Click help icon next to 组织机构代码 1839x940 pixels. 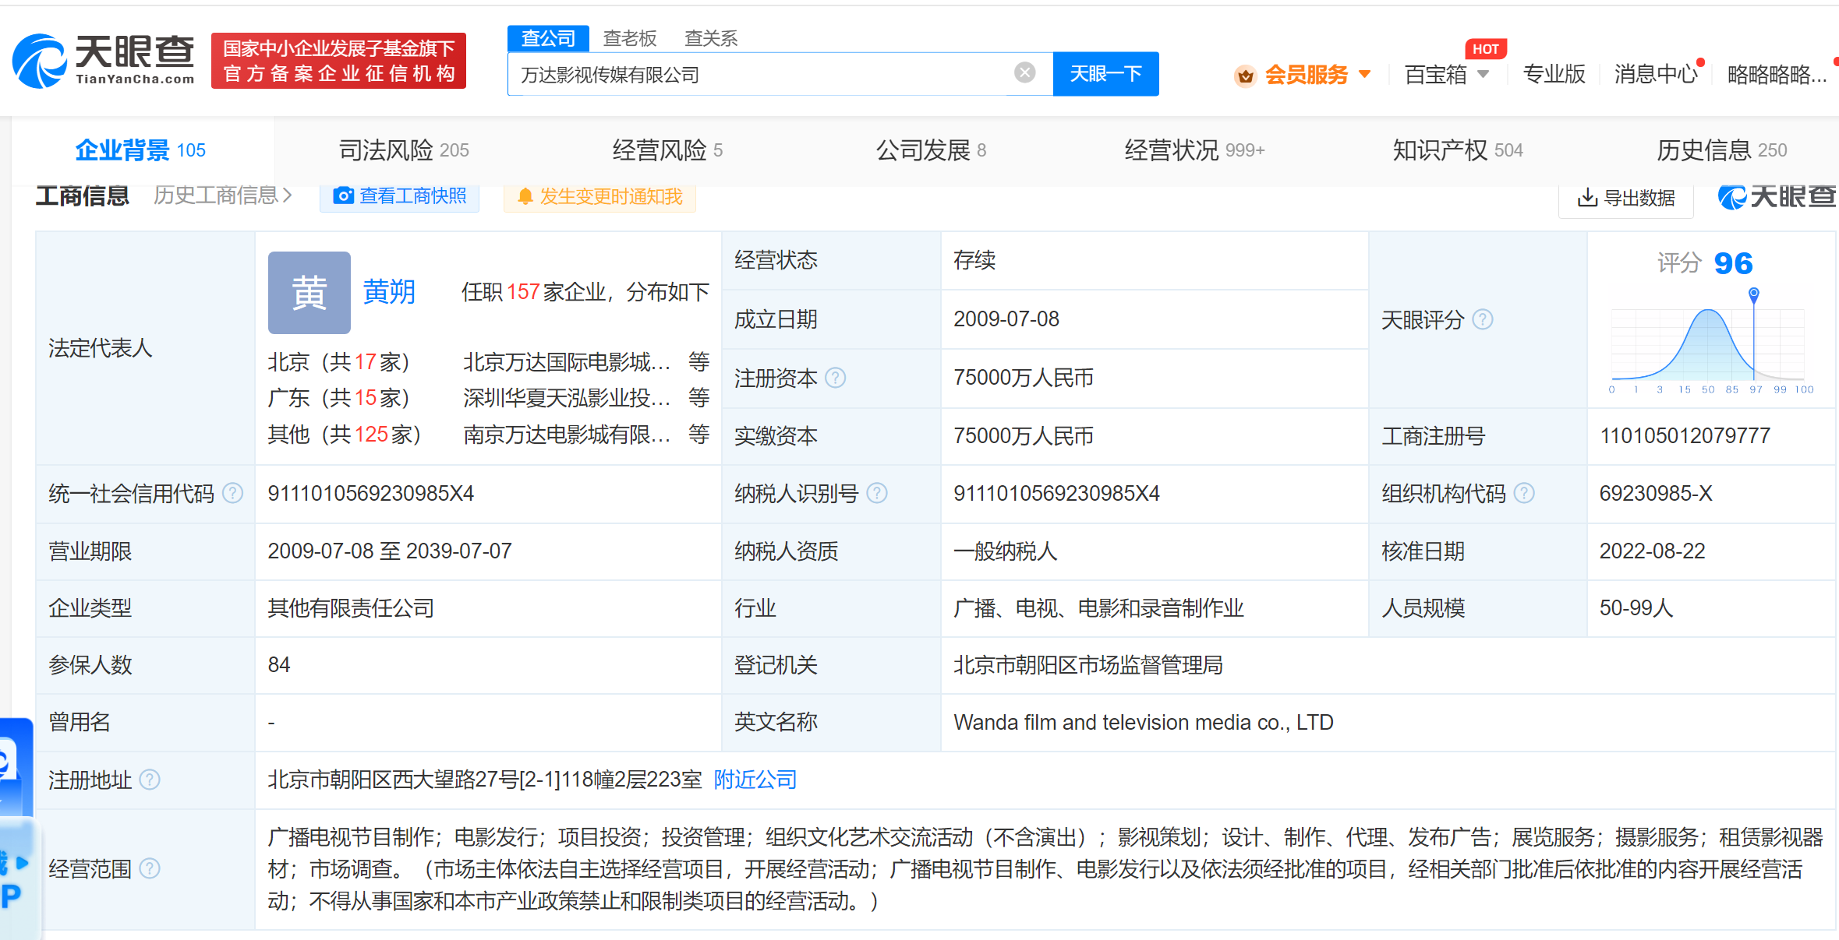pyautogui.click(x=1524, y=493)
